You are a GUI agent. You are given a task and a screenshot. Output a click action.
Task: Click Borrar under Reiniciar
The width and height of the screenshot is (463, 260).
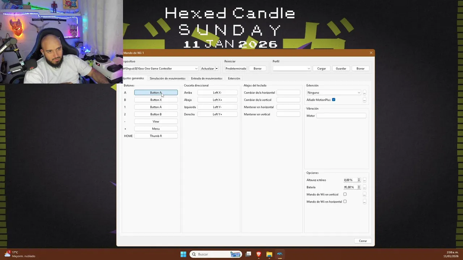point(258,69)
